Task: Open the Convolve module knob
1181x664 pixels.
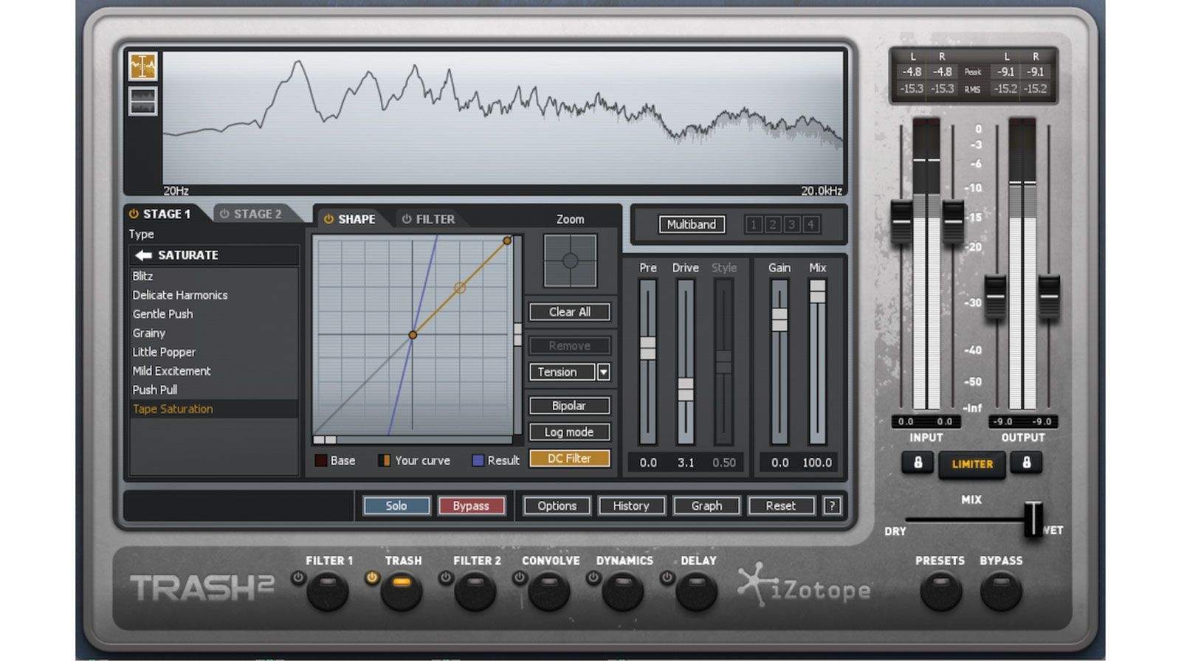Action: coord(549,591)
